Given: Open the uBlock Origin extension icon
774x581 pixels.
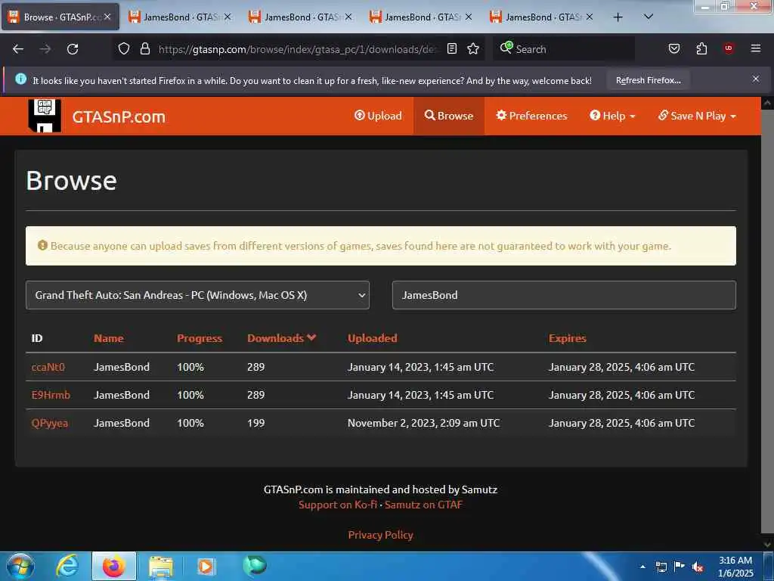Looking at the screenshot, I should tap(729, 48).
